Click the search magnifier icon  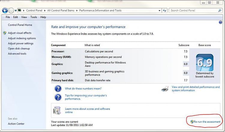[220, 11]
